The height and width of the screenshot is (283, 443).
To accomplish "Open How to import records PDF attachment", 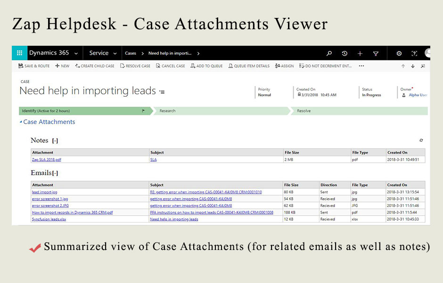I will point(72,212).
